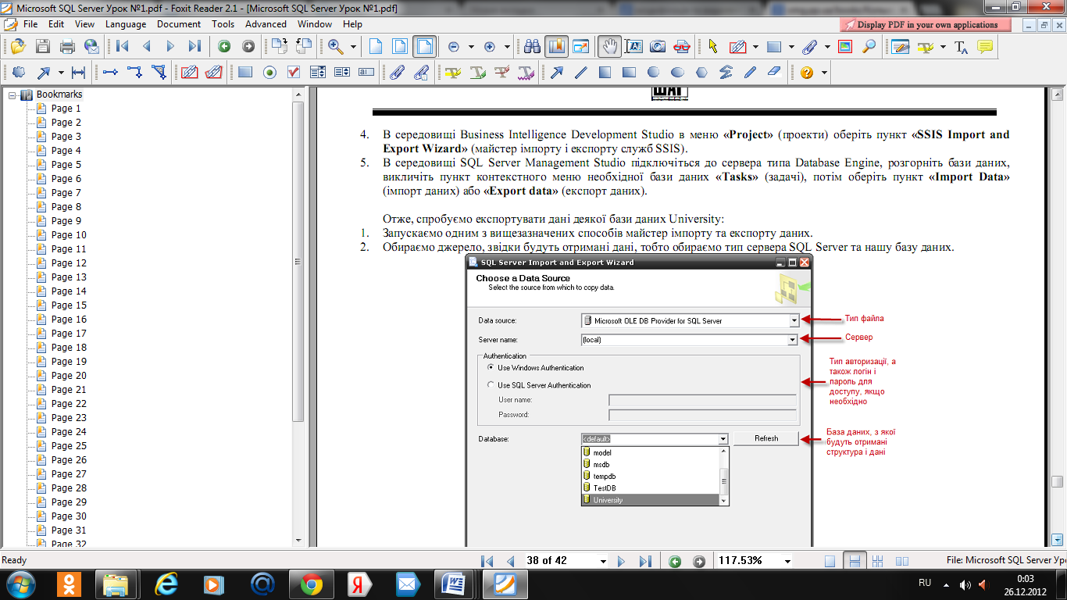Open the Advanced menu
The image size is (1067, 600).
(266, 24)
